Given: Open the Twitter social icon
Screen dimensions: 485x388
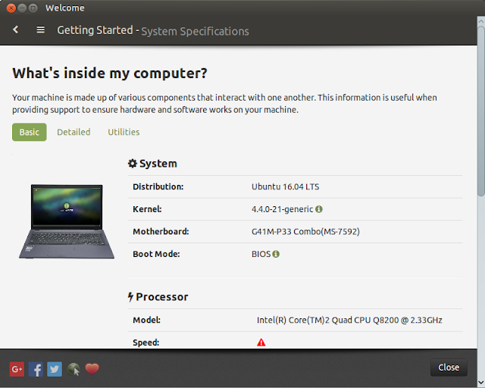Looking at the screenshot, I should [x=55, y=369].
